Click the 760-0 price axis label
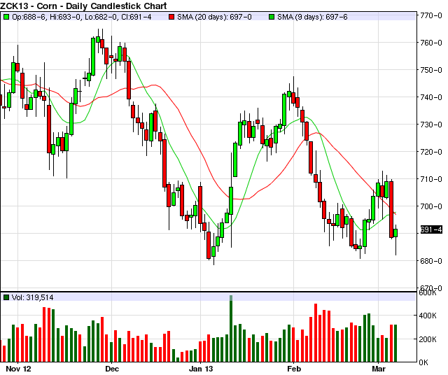This screenshot has width=448, height=375. (431, 43)
